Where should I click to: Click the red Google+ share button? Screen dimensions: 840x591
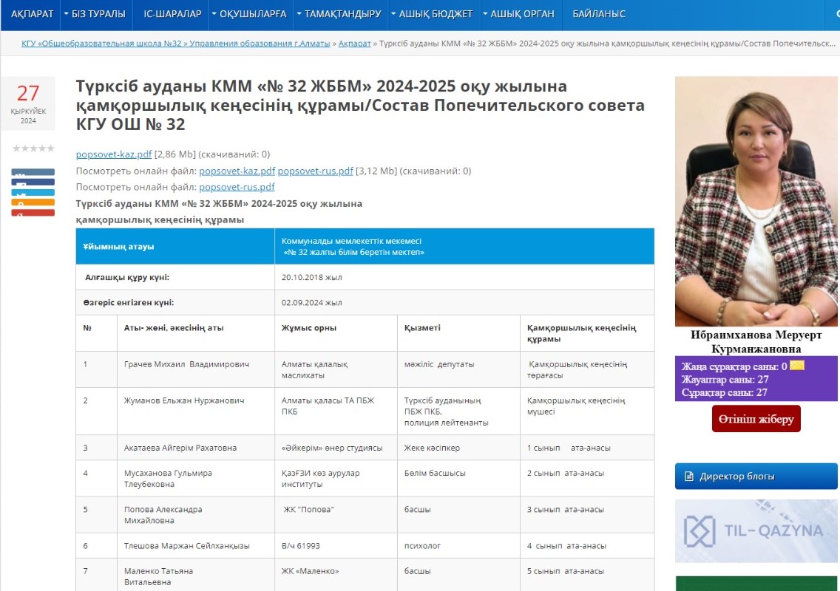33,213
